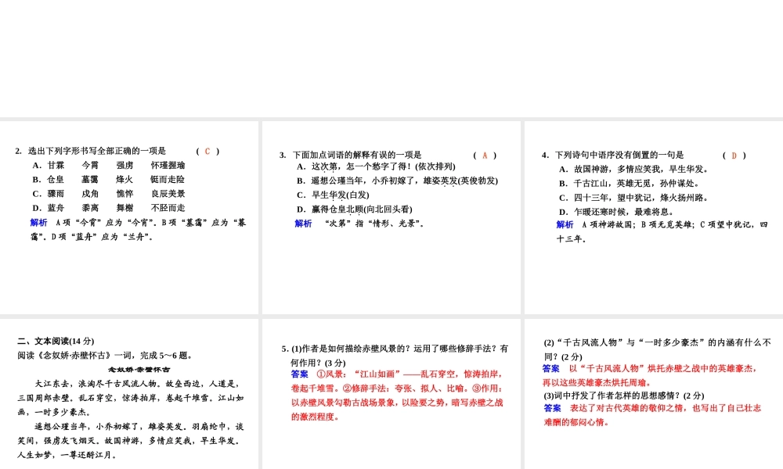Viewport: 783px width, 469px height.
Task: Select option A line starting with 甘霖
Action: (x=109, y=166)
